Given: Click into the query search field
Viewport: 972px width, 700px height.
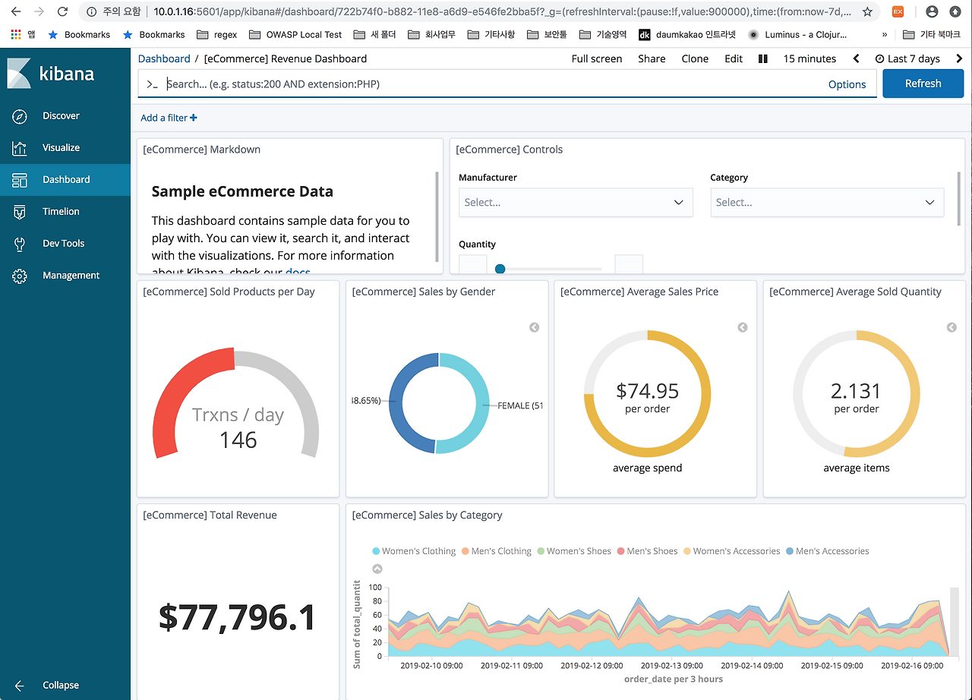Looking at the screenshot, I should coord(486,84).
